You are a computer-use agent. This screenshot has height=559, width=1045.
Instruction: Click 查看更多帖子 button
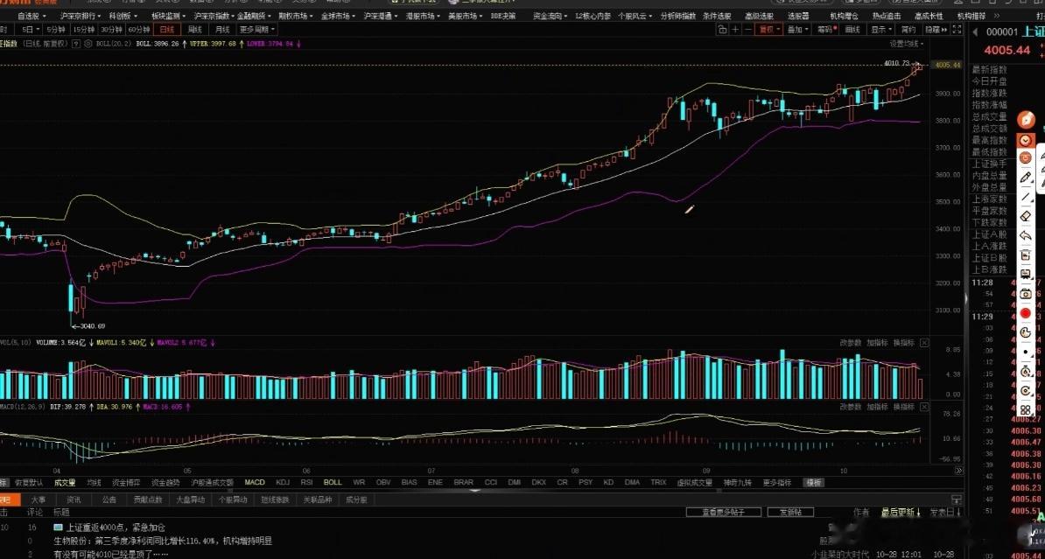(722, 512)
